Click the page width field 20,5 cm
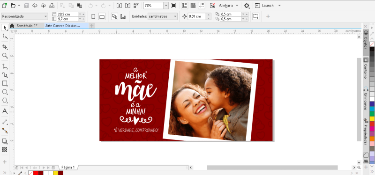The height and width of the screenshot is (175, 375). click(67, 15)
